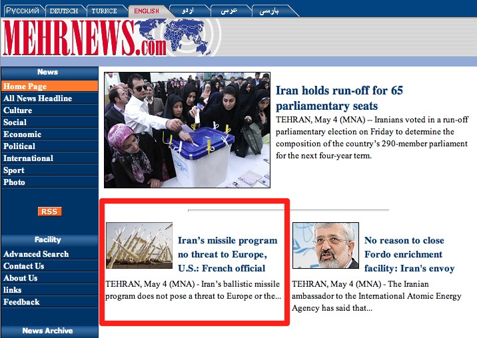Image resolution: width=477 pixels, height=338 pixels.
Task: Switch to the Русский language tab
Action: click(x=23, y=11)
